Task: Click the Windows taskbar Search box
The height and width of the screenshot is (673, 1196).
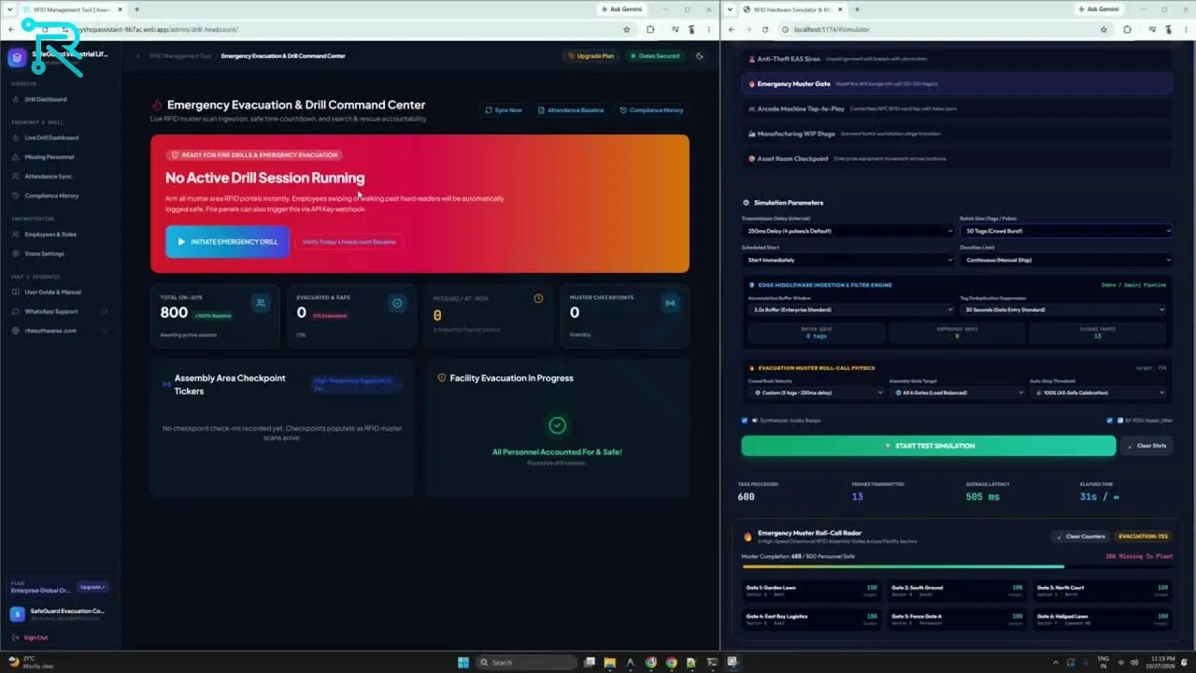Action: (x=526, y=662)
